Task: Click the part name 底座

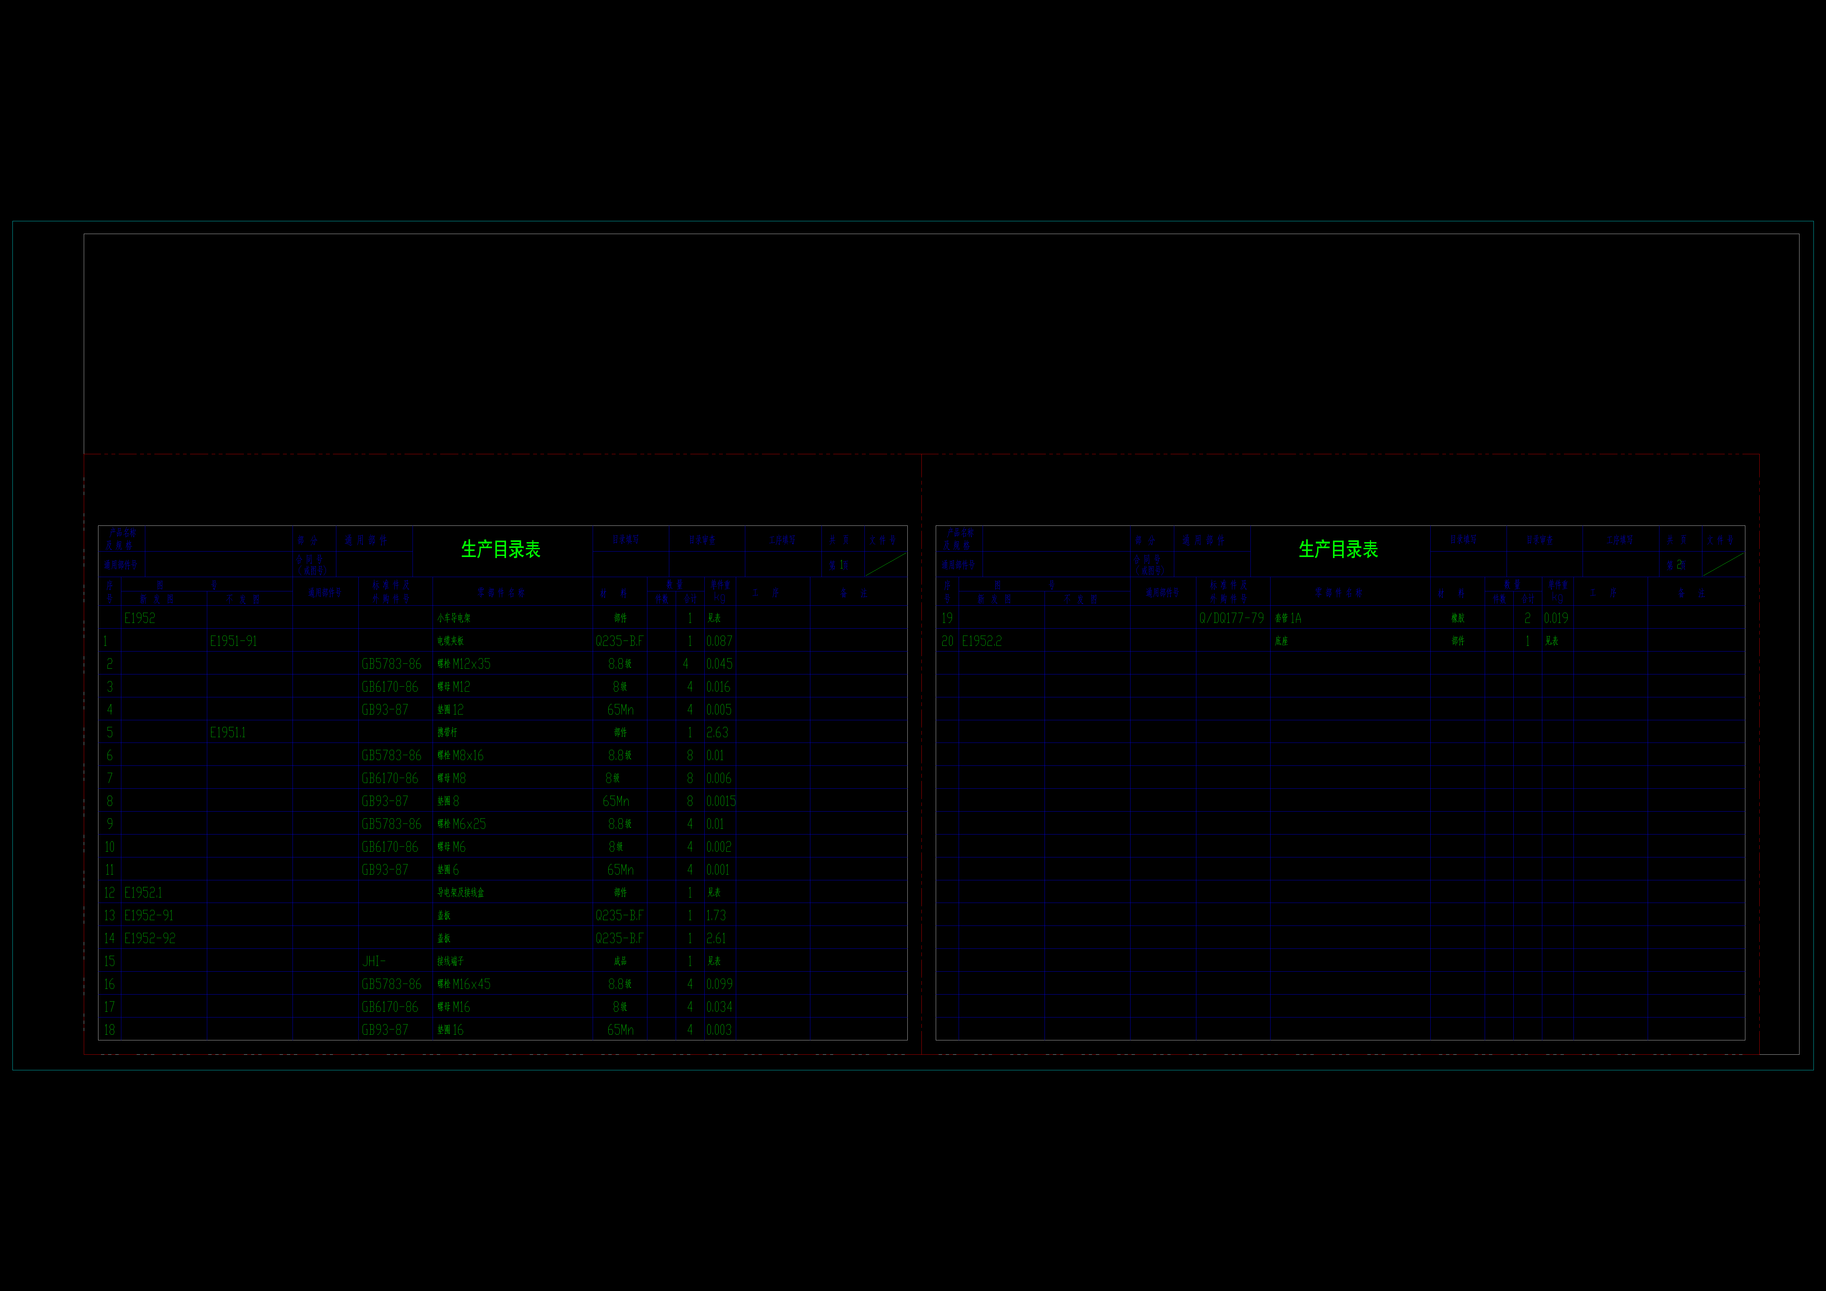Action: pyautogui.click(x=1281, y=641)
